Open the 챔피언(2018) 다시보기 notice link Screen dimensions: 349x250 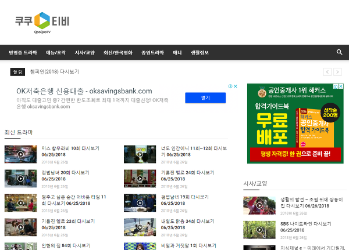click(x=55, y=72)
